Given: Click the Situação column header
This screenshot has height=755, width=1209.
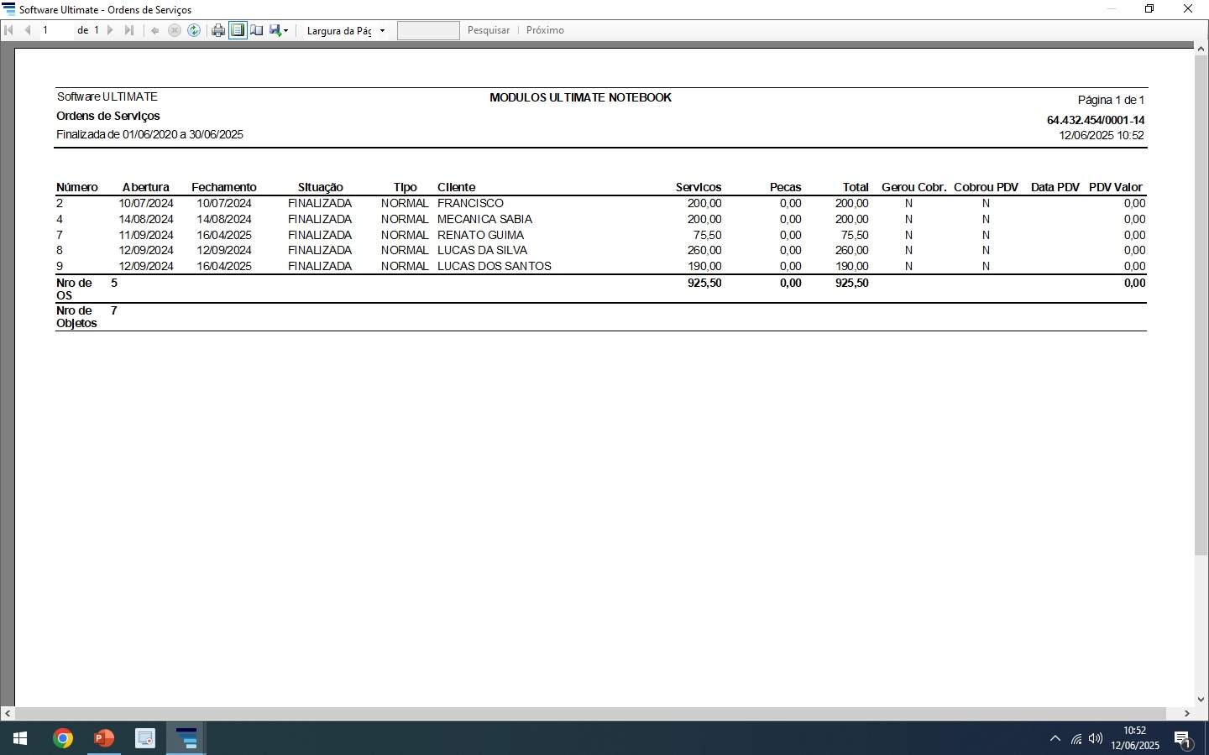Looking at the screenshot, I should pyautogui.click(x=320, y=187).
